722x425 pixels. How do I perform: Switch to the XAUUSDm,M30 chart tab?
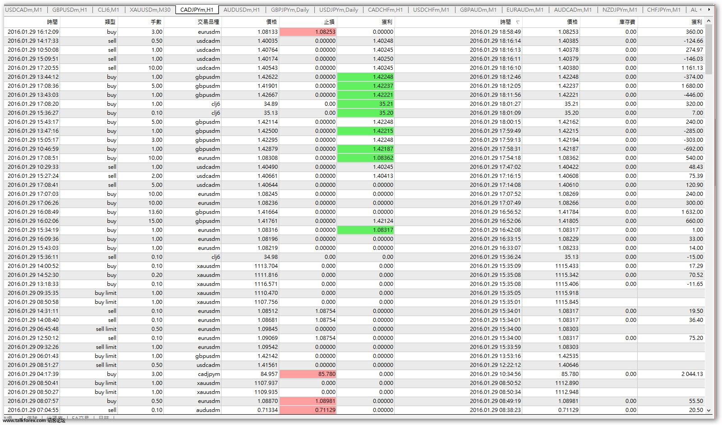(x=150, y=9)
